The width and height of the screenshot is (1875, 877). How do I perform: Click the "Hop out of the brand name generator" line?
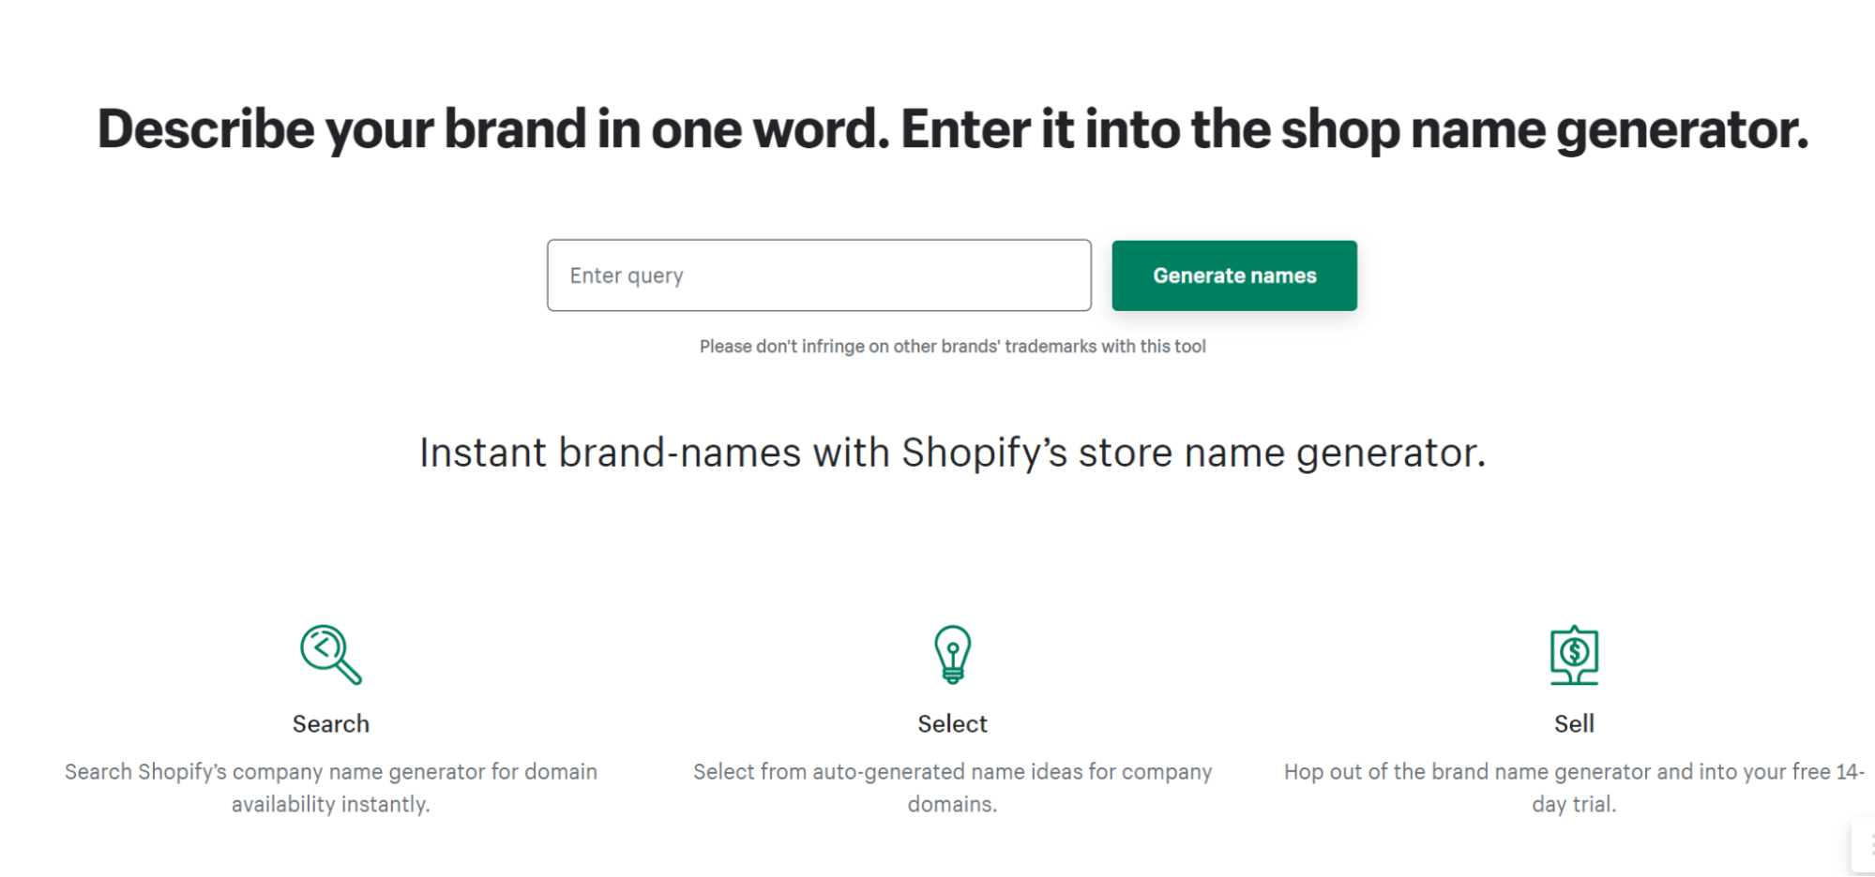[1574, 771]
